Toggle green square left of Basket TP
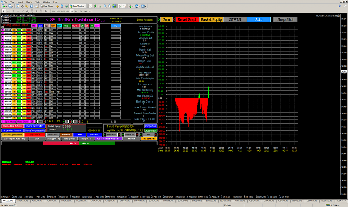Image resolution: width=348 pixels, height=207 pixels. click(x=105, y=135)
